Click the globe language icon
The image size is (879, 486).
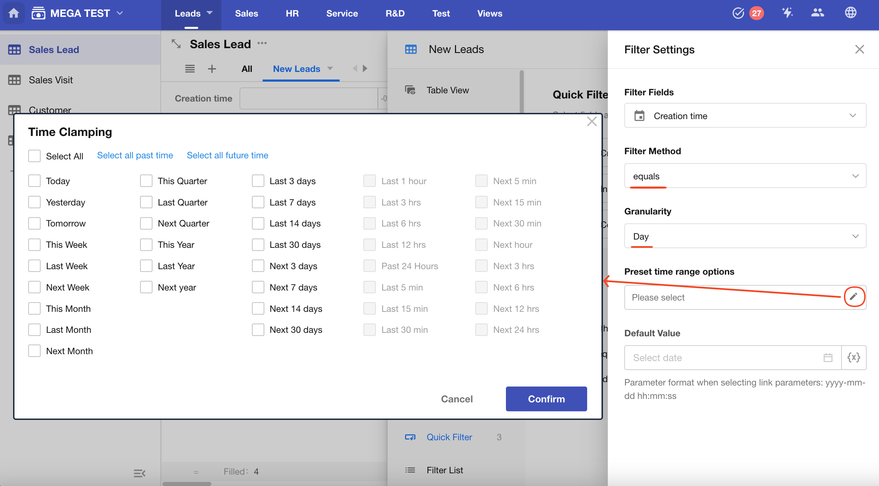(850, 13)
